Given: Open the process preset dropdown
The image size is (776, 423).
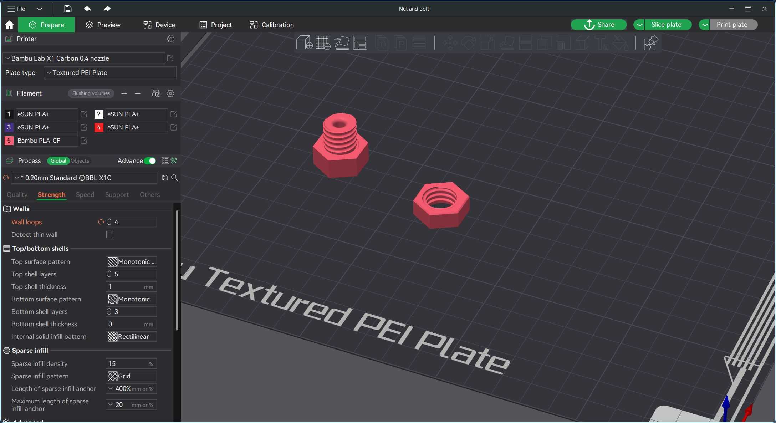Looking at the screenshot, I should pyautogui.click(x=85, y=178).
